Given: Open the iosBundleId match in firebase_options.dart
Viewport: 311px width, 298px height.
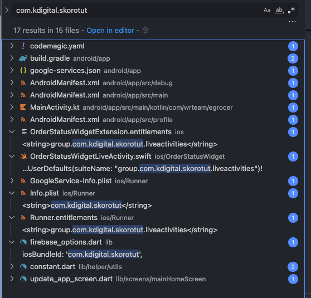Looking at the screenshot, I should 82,255.
